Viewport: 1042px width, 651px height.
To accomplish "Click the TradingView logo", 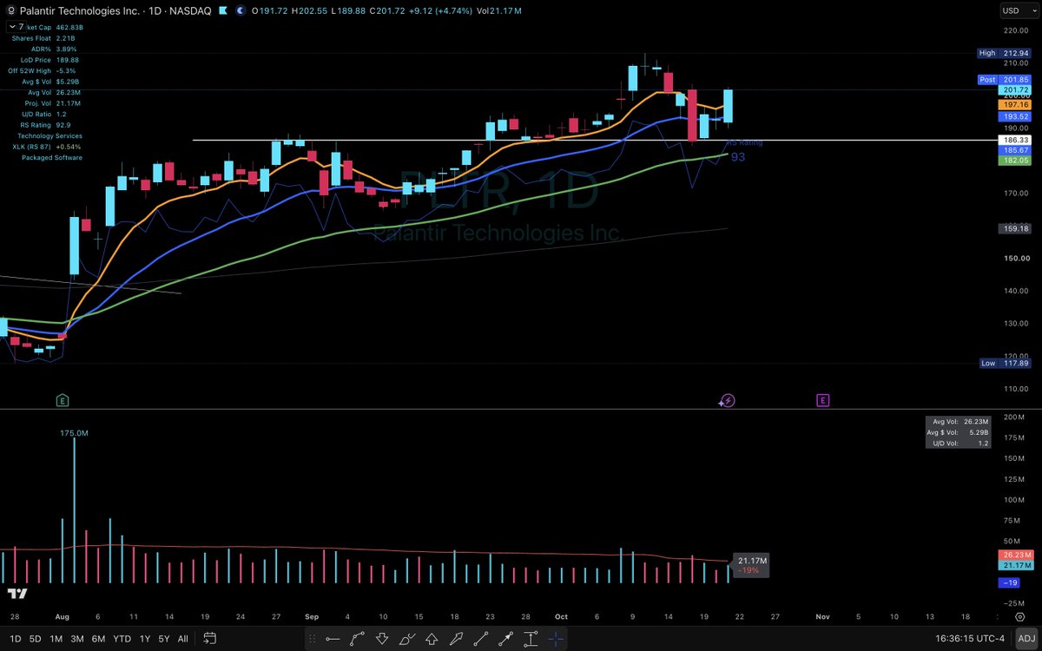I will tap(17, 594).
